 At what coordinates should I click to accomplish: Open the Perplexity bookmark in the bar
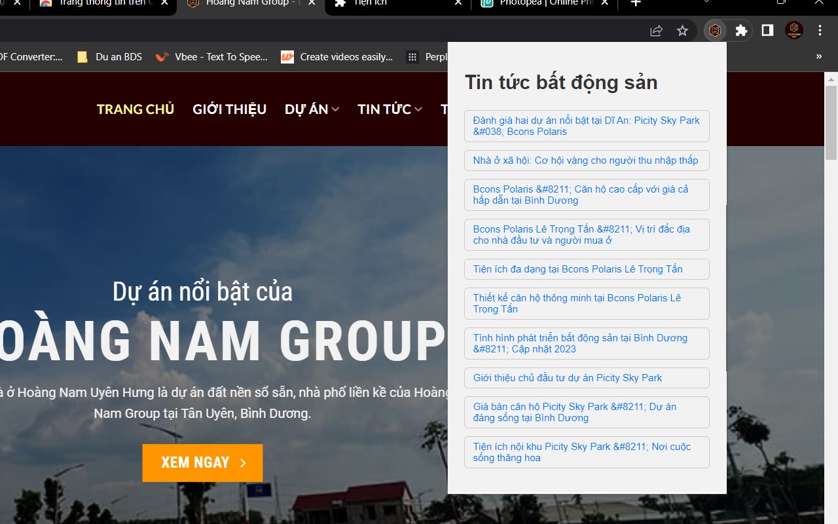427,57
